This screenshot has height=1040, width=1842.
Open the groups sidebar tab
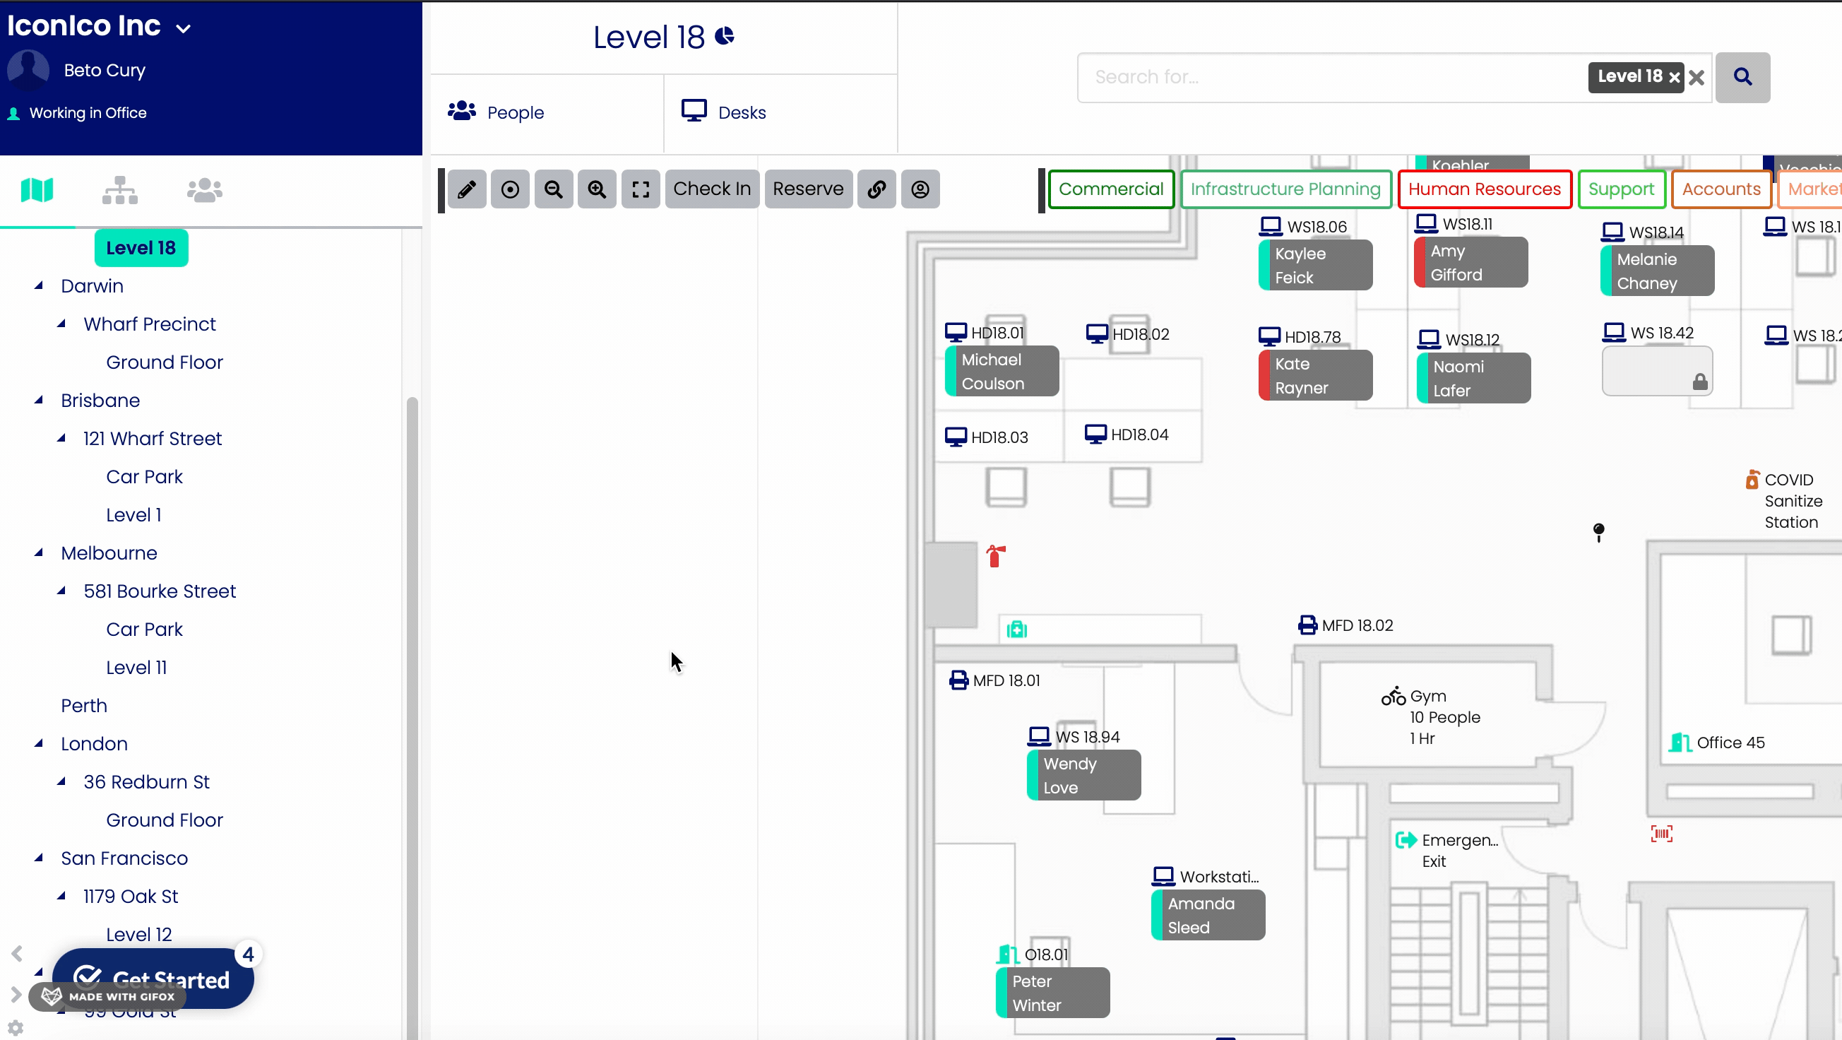tap(205, 190)
